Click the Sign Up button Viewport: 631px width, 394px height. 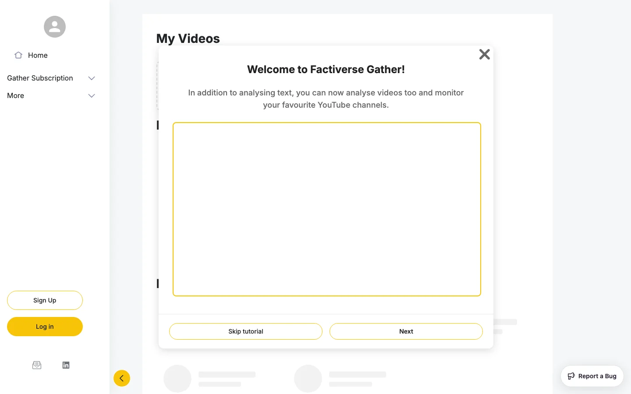pyautogui.click(x=45, y=300)
